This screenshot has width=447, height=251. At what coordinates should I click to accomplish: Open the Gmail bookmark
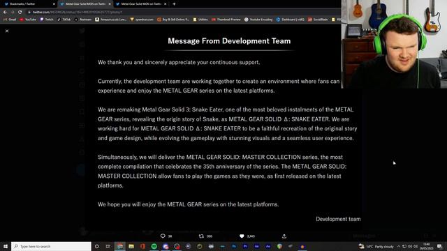pos(10,20)
